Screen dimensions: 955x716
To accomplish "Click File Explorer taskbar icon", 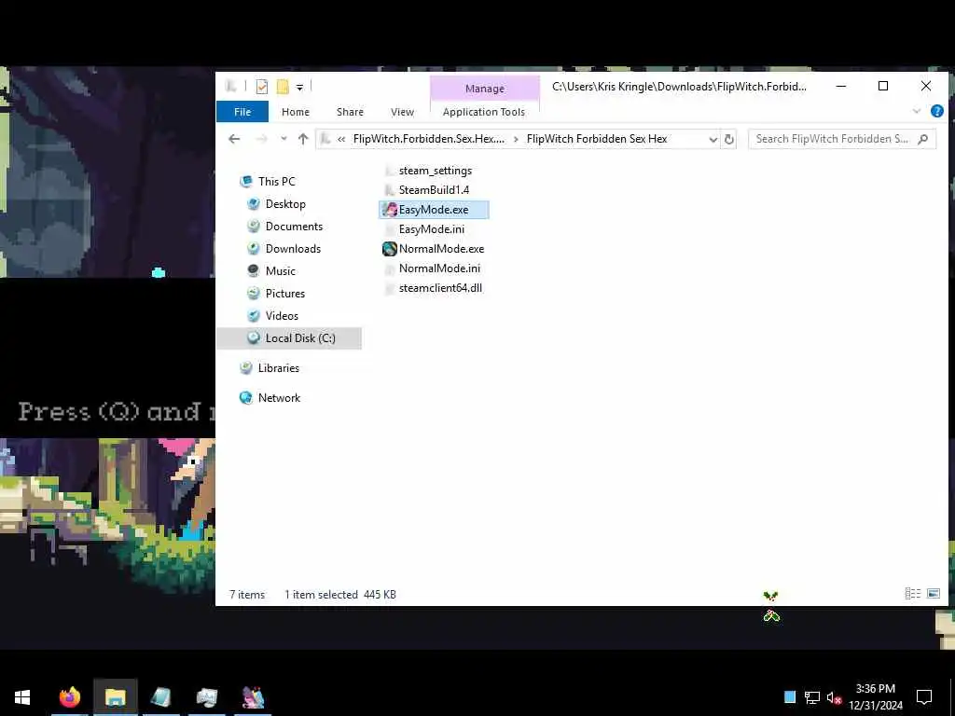I will (x=115, y=697).
